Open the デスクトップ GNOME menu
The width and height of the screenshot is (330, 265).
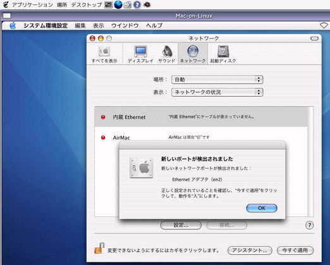(x=87, y=4)
